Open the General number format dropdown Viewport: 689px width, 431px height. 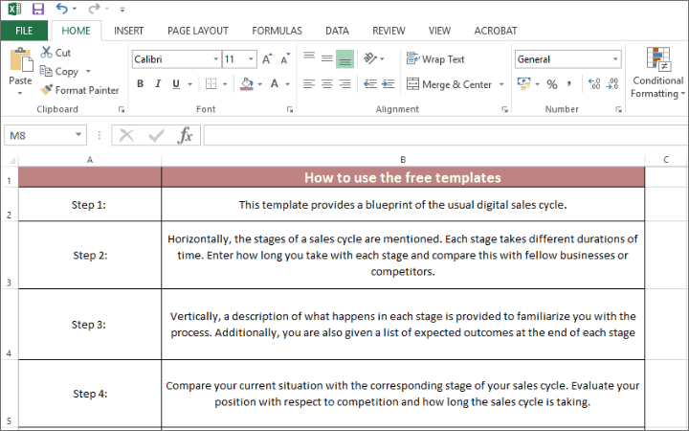(614, 59)
